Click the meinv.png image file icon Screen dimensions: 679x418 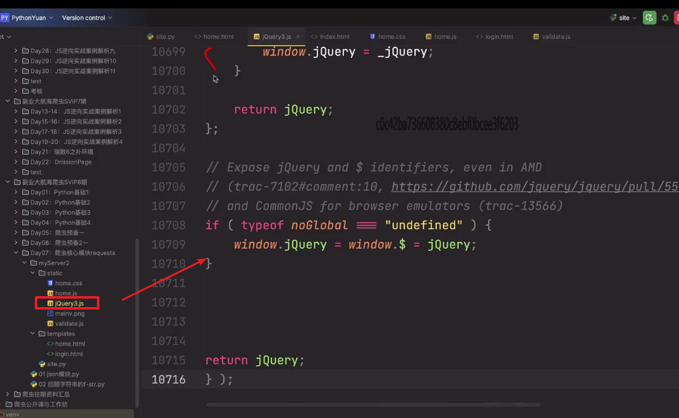tap(50, 313)
